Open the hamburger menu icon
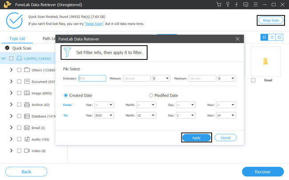 (256, 4)
